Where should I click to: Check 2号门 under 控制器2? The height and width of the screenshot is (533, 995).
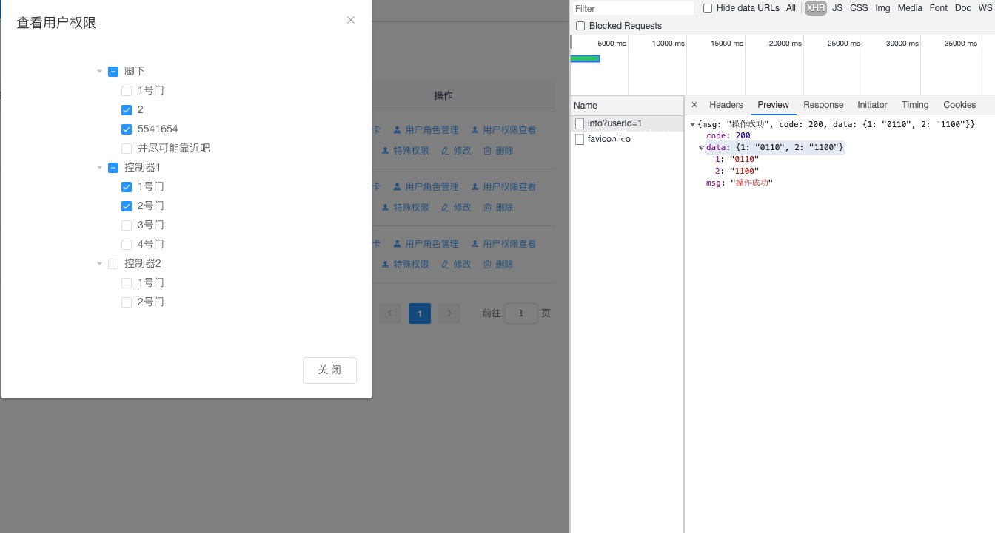click(127, 302)
